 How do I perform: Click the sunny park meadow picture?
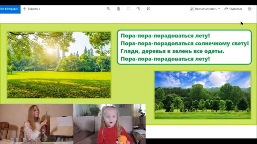point(59,65)
